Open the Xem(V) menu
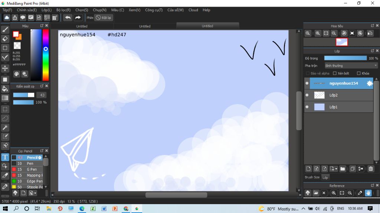The width and height of the screenshot is (380, 213). [134, 10]
